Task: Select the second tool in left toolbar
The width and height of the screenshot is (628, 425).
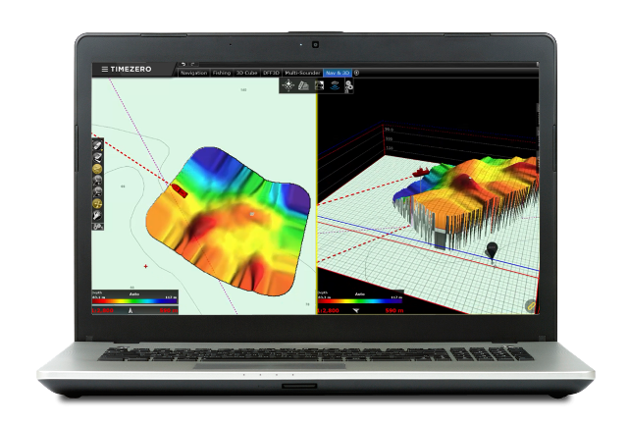Action: [x=98, y=157]
